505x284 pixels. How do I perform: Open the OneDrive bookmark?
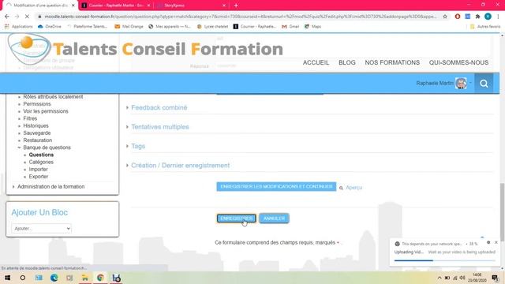click(x=50, y=26)
